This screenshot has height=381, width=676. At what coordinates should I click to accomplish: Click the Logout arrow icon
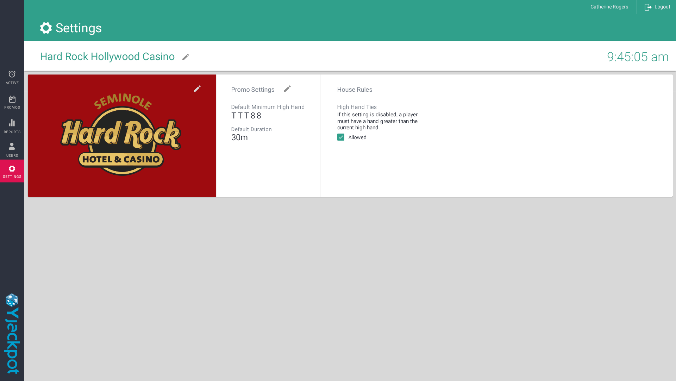(x=648, y=7)
